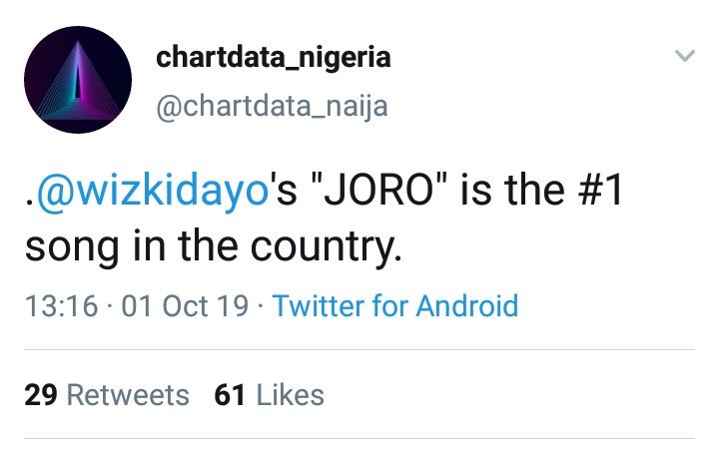Click the "JORO" song title text
Screen dimensions: 719x449
pyautogui.click(x=377, y=191)
